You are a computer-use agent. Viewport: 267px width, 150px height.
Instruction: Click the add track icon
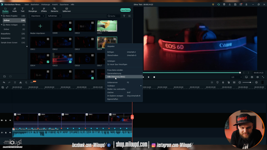pos(3,87)
